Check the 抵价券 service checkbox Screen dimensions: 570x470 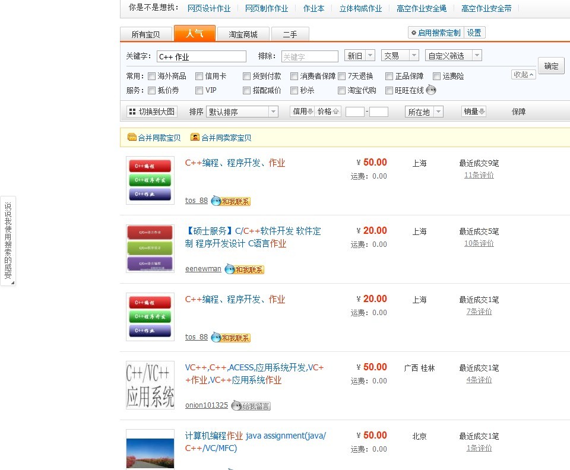(151, 90)
